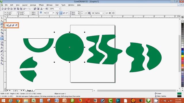Click the Save icon in the toolbar
The width and height of the screenshot is (184, 103).
(x=8, y=9)
